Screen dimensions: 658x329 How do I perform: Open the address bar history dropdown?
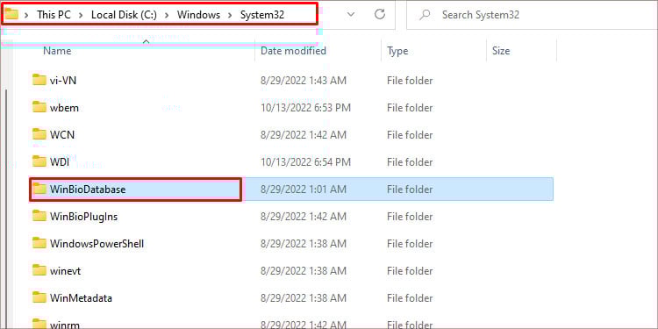(x=351, y=15)
